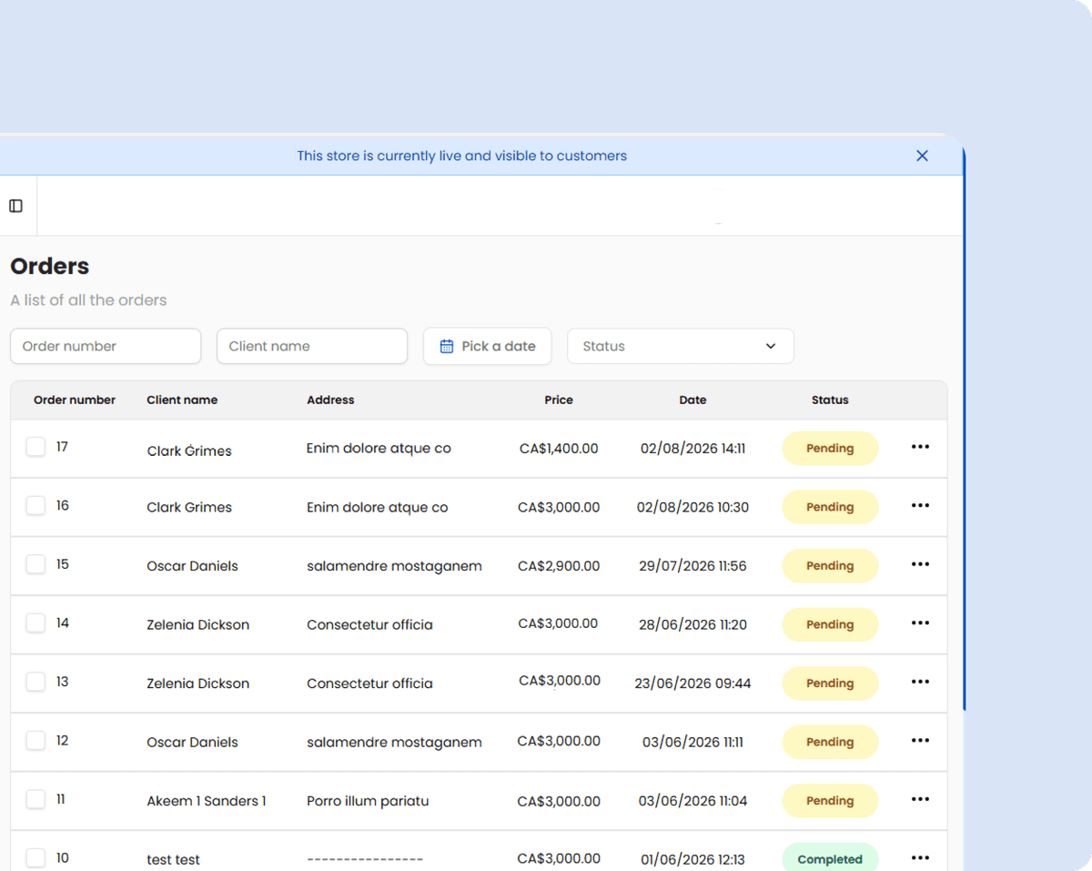Click the Pending badge of order 11
Viewport: 1092px width, 871px height.
(x=830, y=801)
